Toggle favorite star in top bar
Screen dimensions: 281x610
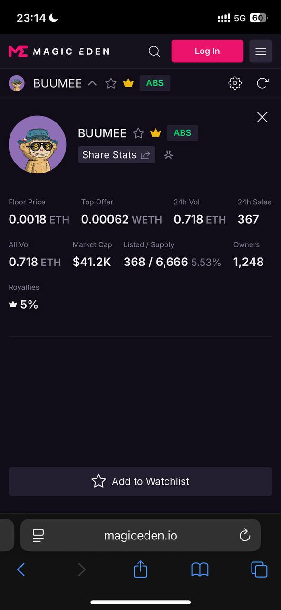pos(111,83)
